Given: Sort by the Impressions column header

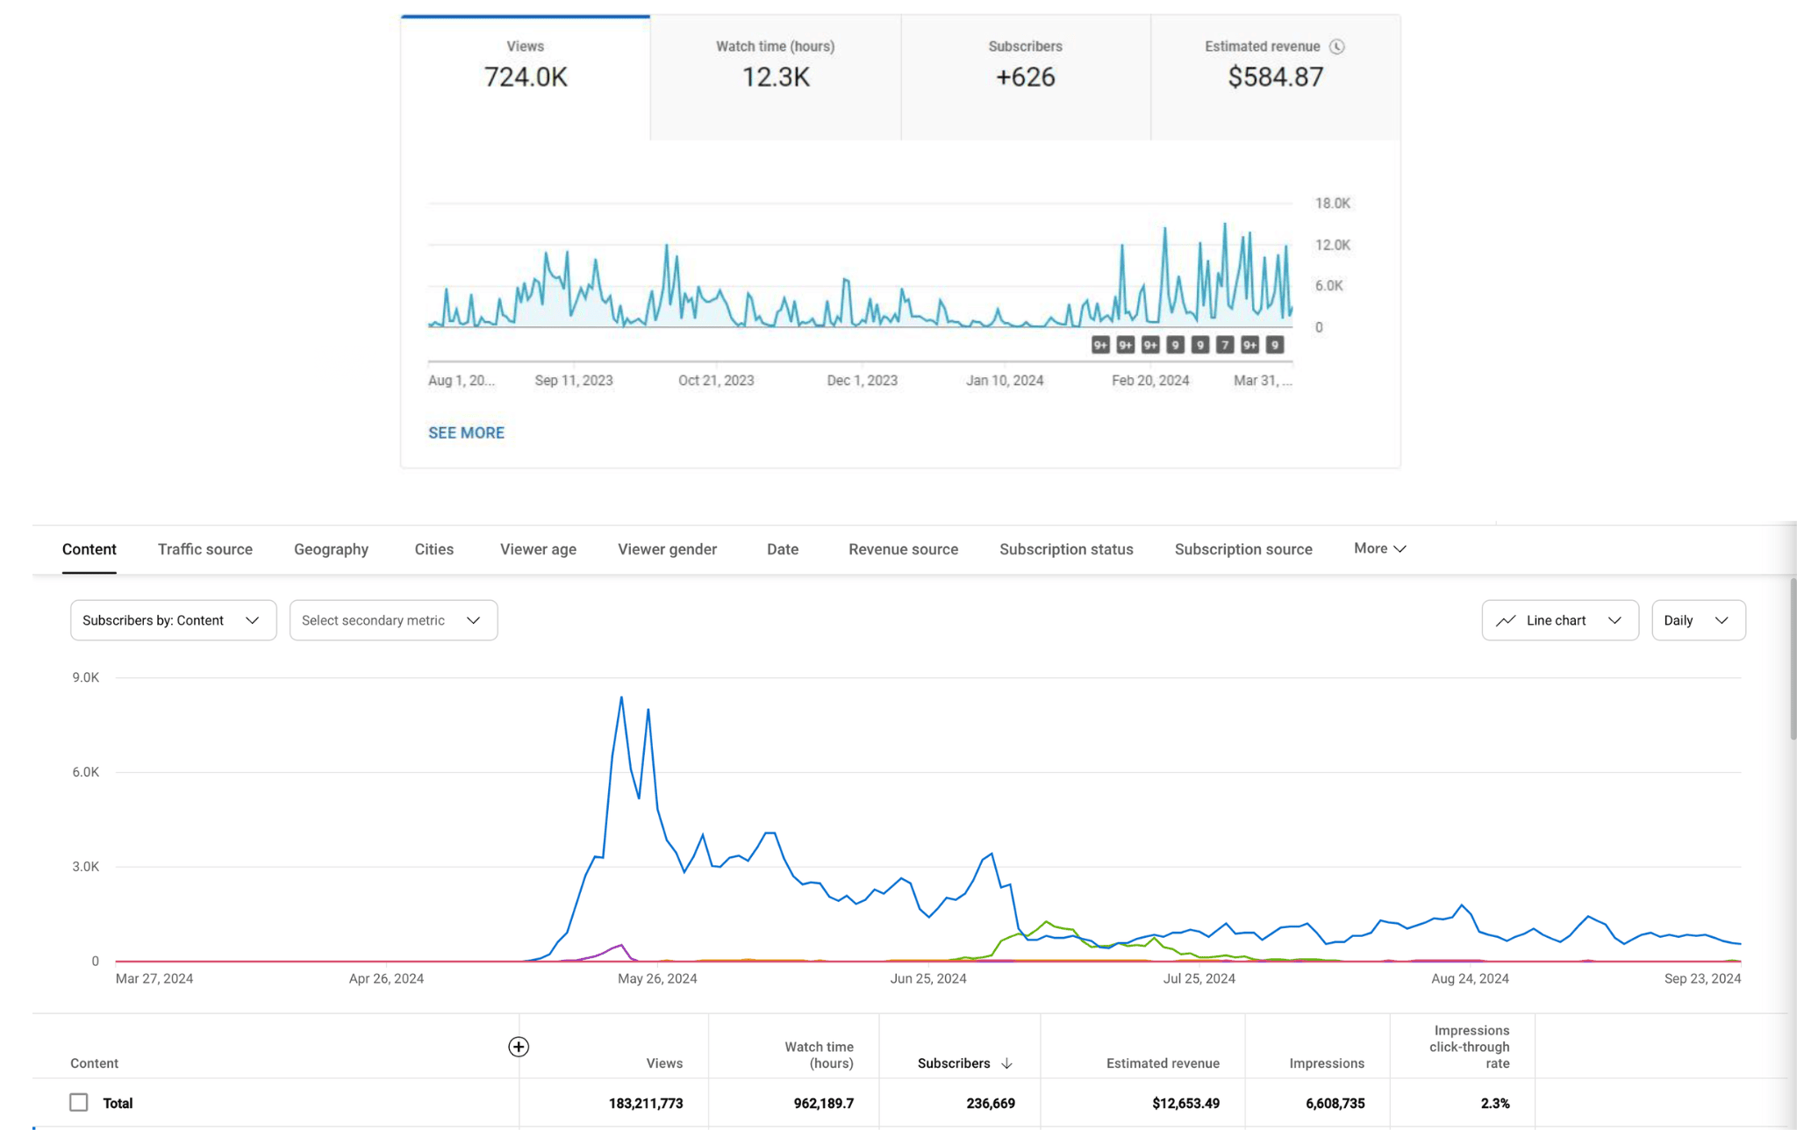Looking at the screenshot, I should (1326, 1063).
